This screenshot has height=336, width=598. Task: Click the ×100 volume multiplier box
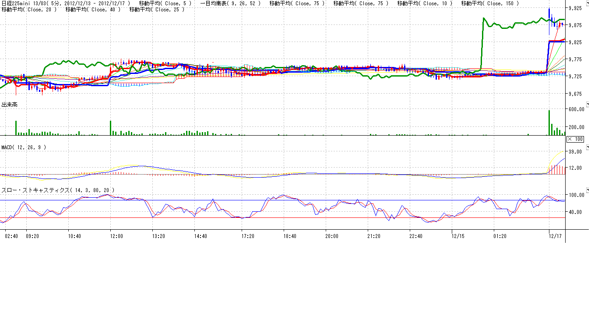[x=575, y=139]
